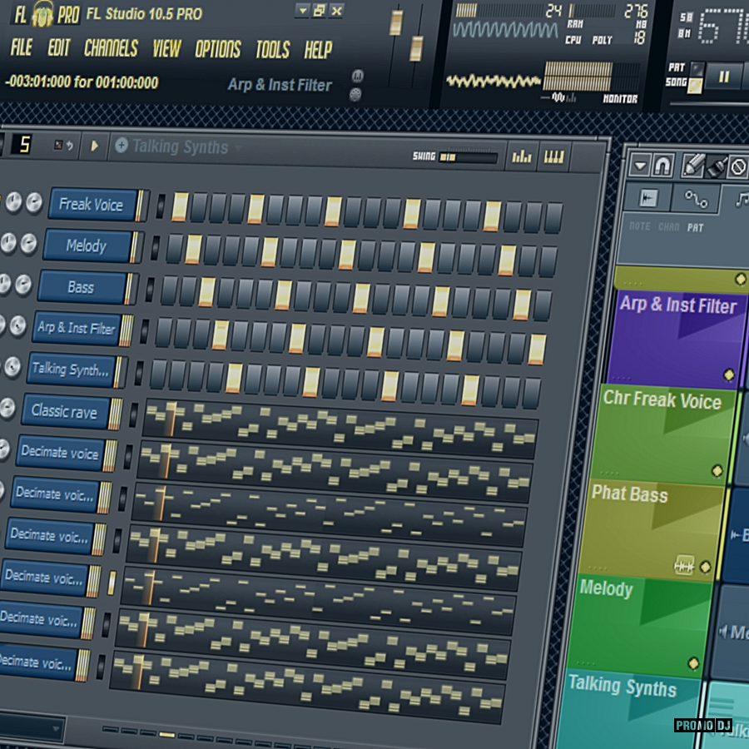Open the VIEW menu
Viewport: 749px width, 749px height.
pos(166,48)
